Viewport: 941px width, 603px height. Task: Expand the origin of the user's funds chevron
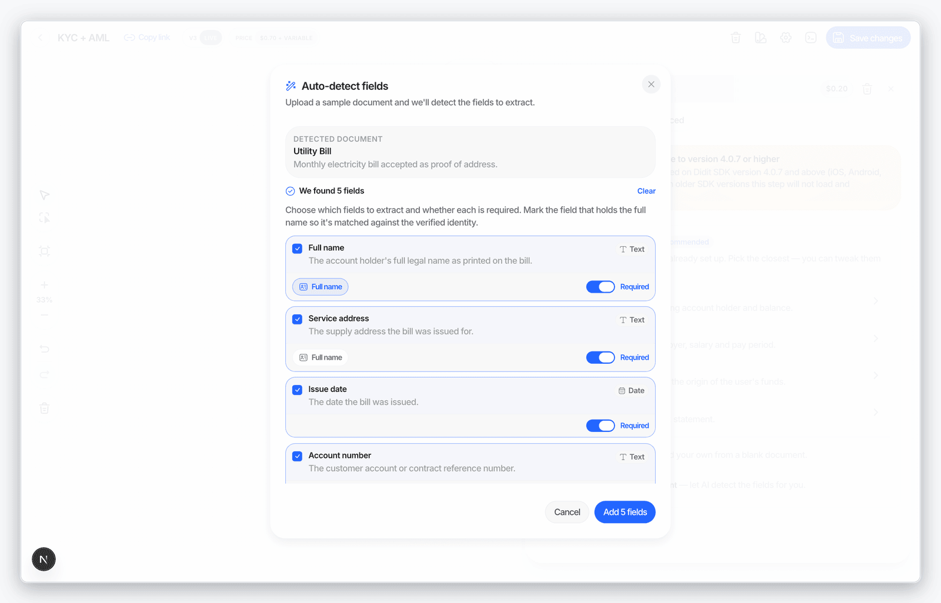[876, 376]
